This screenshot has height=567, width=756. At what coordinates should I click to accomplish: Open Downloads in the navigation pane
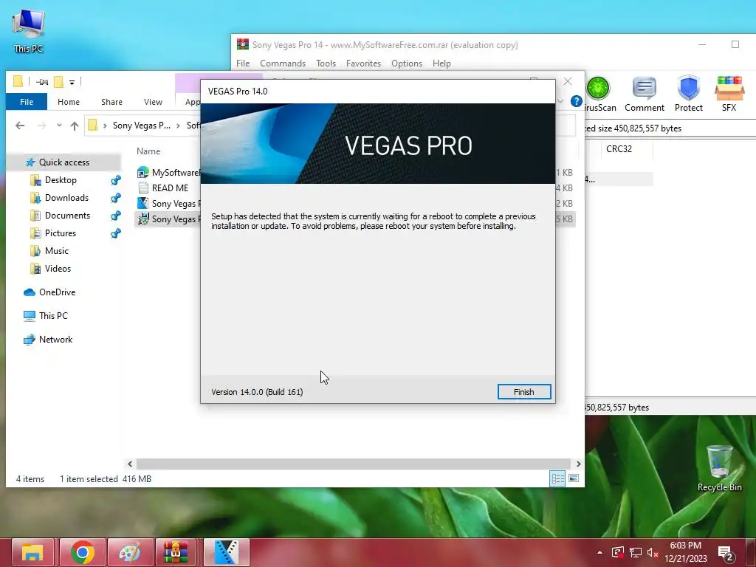click(x=66, y=198)
